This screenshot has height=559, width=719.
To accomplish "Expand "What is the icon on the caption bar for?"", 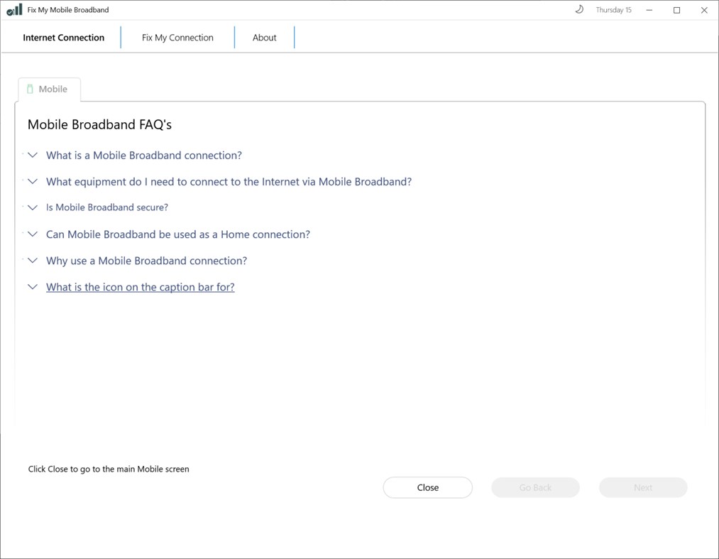I will 140,286.
